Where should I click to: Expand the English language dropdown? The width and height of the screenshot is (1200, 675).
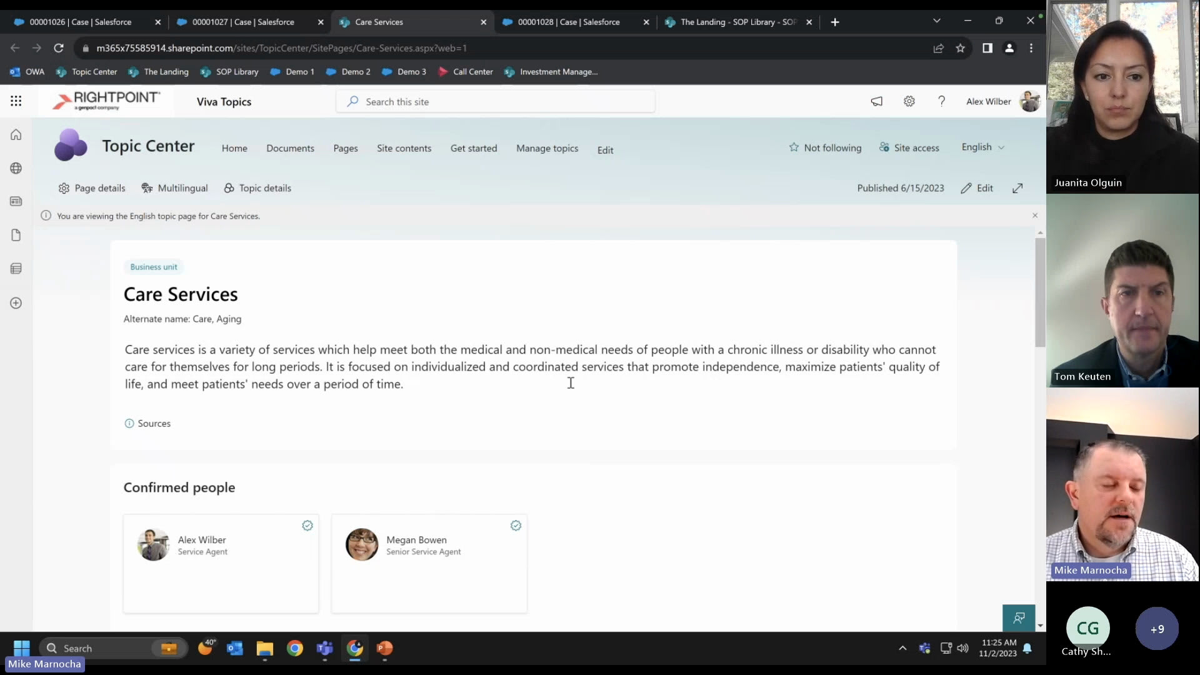[x=982, y=147]
